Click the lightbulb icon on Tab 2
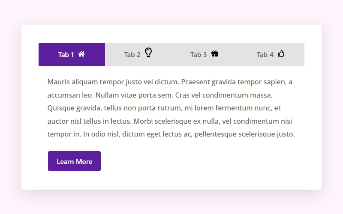This screenshot has width=343, height=214. pos(148,52)
